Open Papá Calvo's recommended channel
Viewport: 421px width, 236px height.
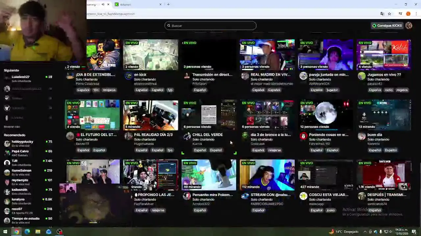click(x=28, y=153)
